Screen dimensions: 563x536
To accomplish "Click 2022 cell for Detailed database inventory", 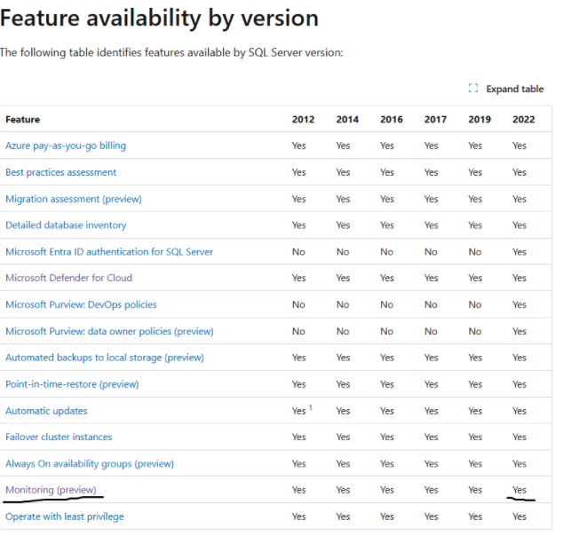I will point(519,225).
